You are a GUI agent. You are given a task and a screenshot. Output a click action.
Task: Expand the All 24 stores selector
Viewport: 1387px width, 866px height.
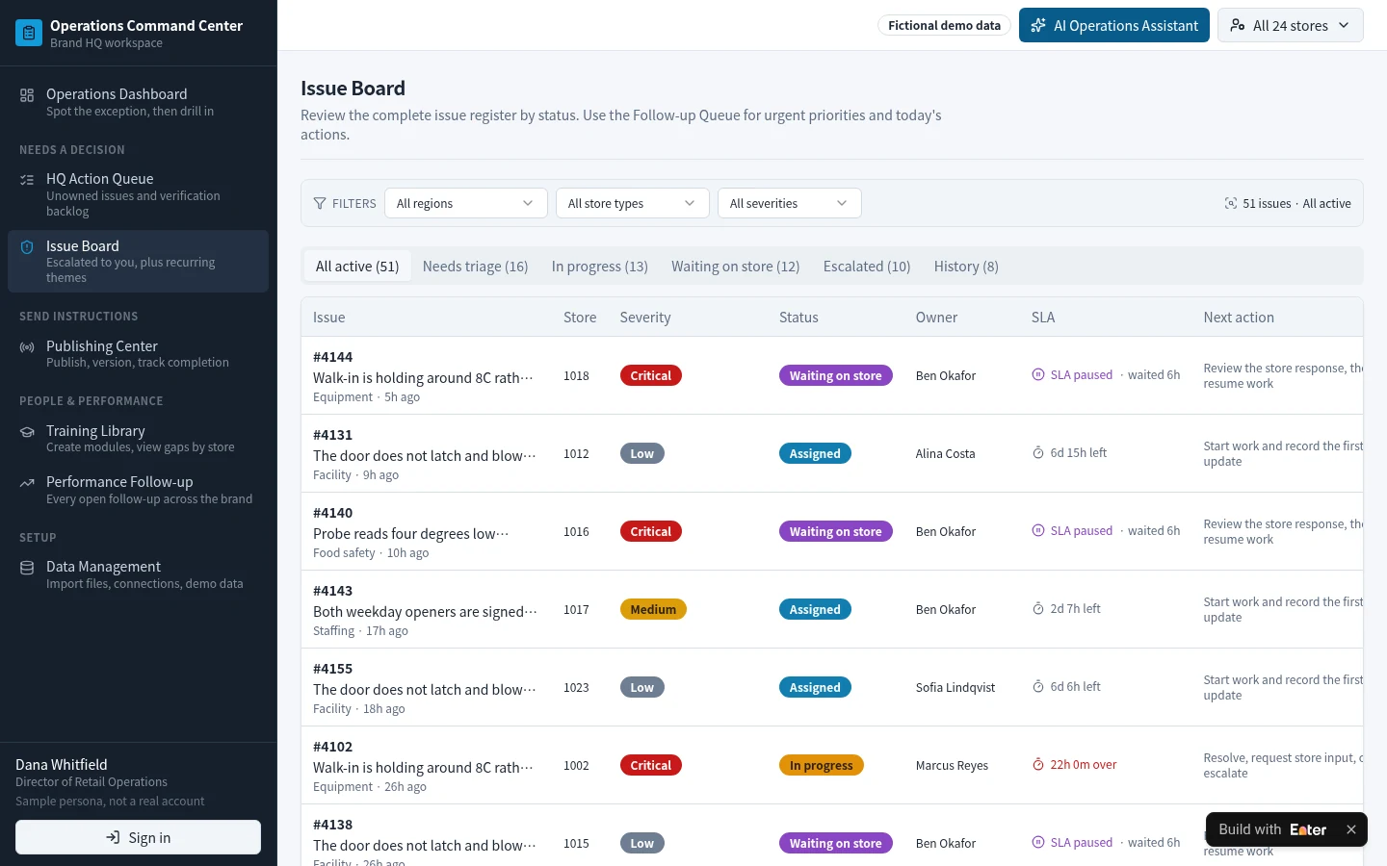[1291, 26]
